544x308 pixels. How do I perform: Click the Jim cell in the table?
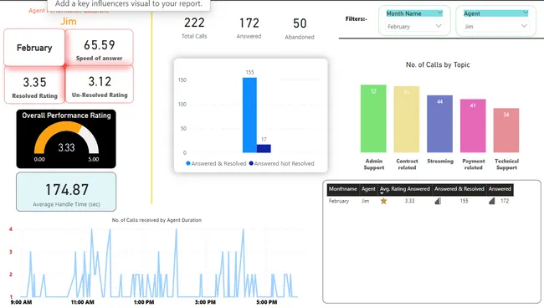coord(366,201)
